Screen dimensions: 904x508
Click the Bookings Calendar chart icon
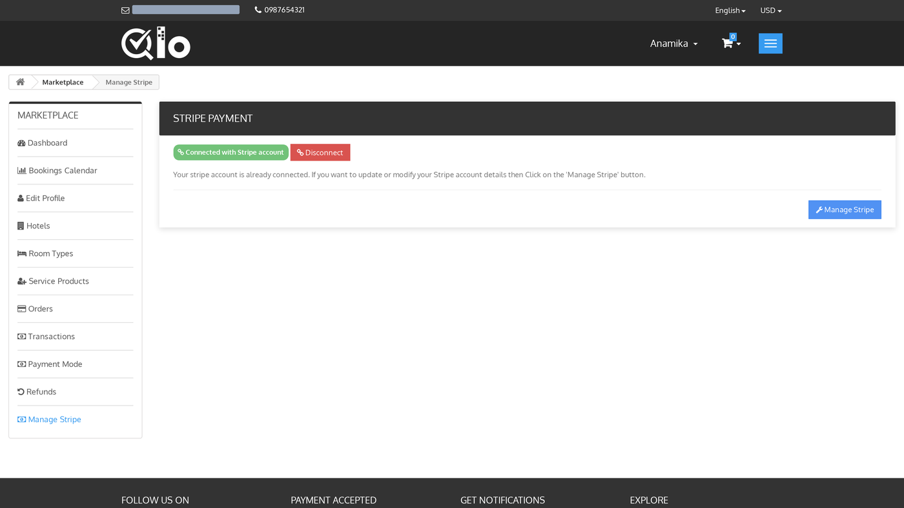(22, 171)
